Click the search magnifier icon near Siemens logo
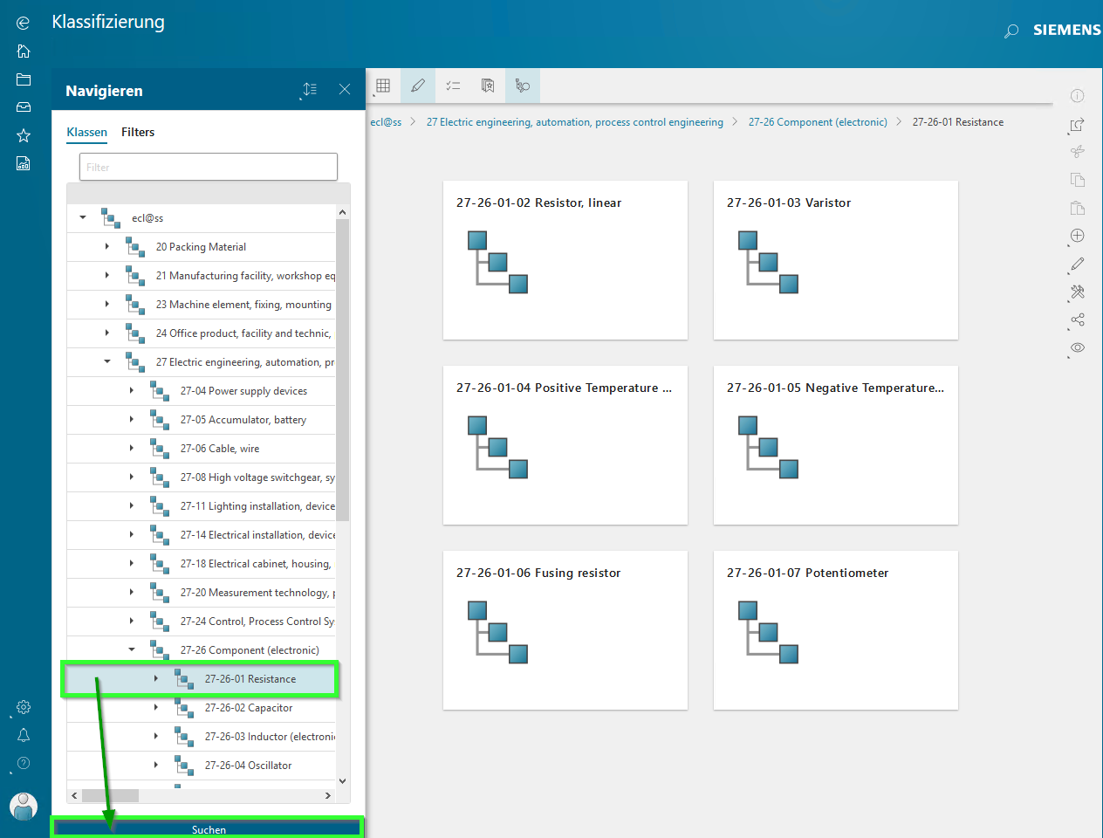 [x=1011, y=31]
